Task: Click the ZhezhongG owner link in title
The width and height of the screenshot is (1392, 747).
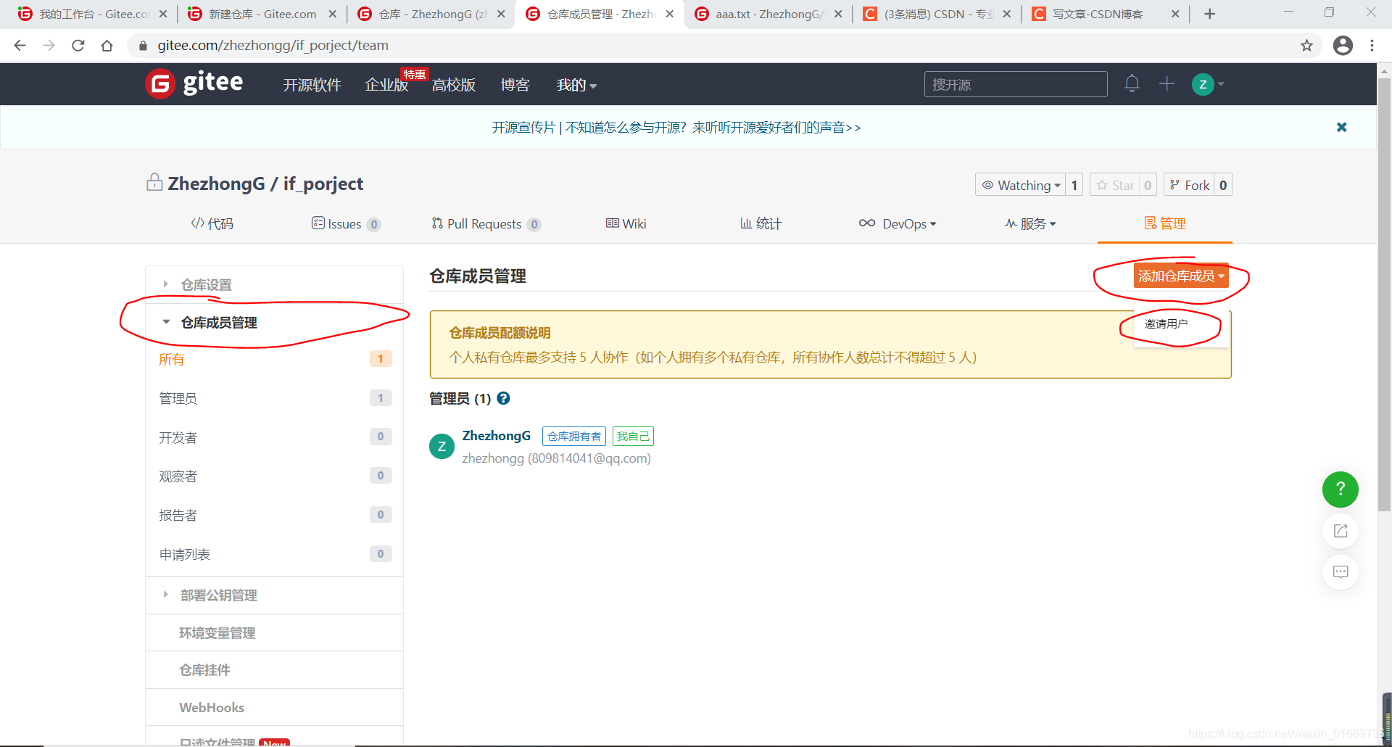Action: tap(216, 183)
